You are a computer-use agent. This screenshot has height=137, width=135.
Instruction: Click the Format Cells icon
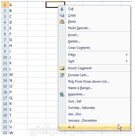pyautogui.click(x=62, y=75)
